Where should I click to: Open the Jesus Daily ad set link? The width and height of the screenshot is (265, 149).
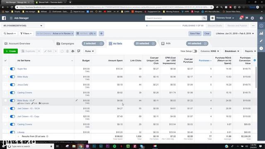point(23,84)
